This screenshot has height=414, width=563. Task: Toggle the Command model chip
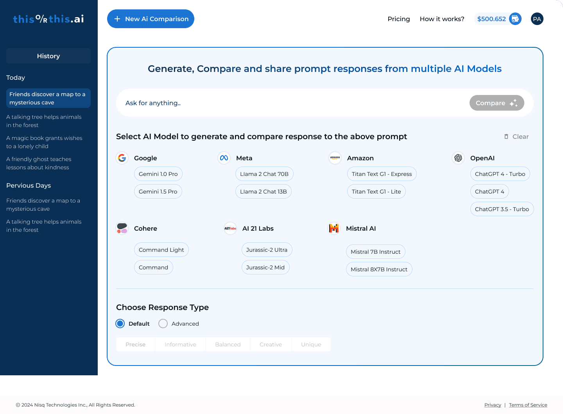[x=154, y=267]
